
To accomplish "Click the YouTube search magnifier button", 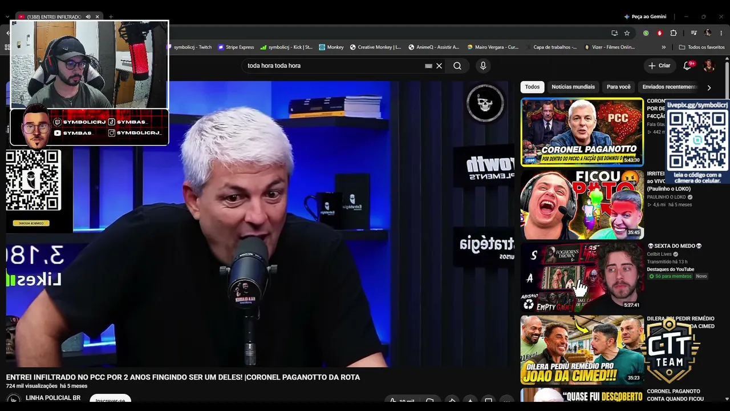I will pos(457,66).
